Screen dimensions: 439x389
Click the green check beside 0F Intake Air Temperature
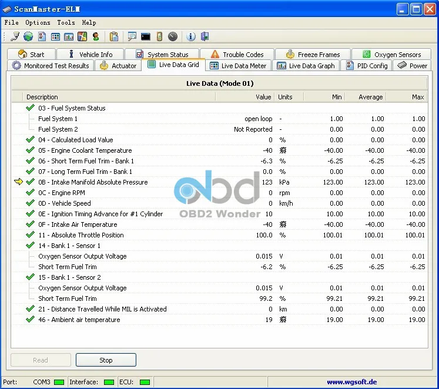pos(30,224)
